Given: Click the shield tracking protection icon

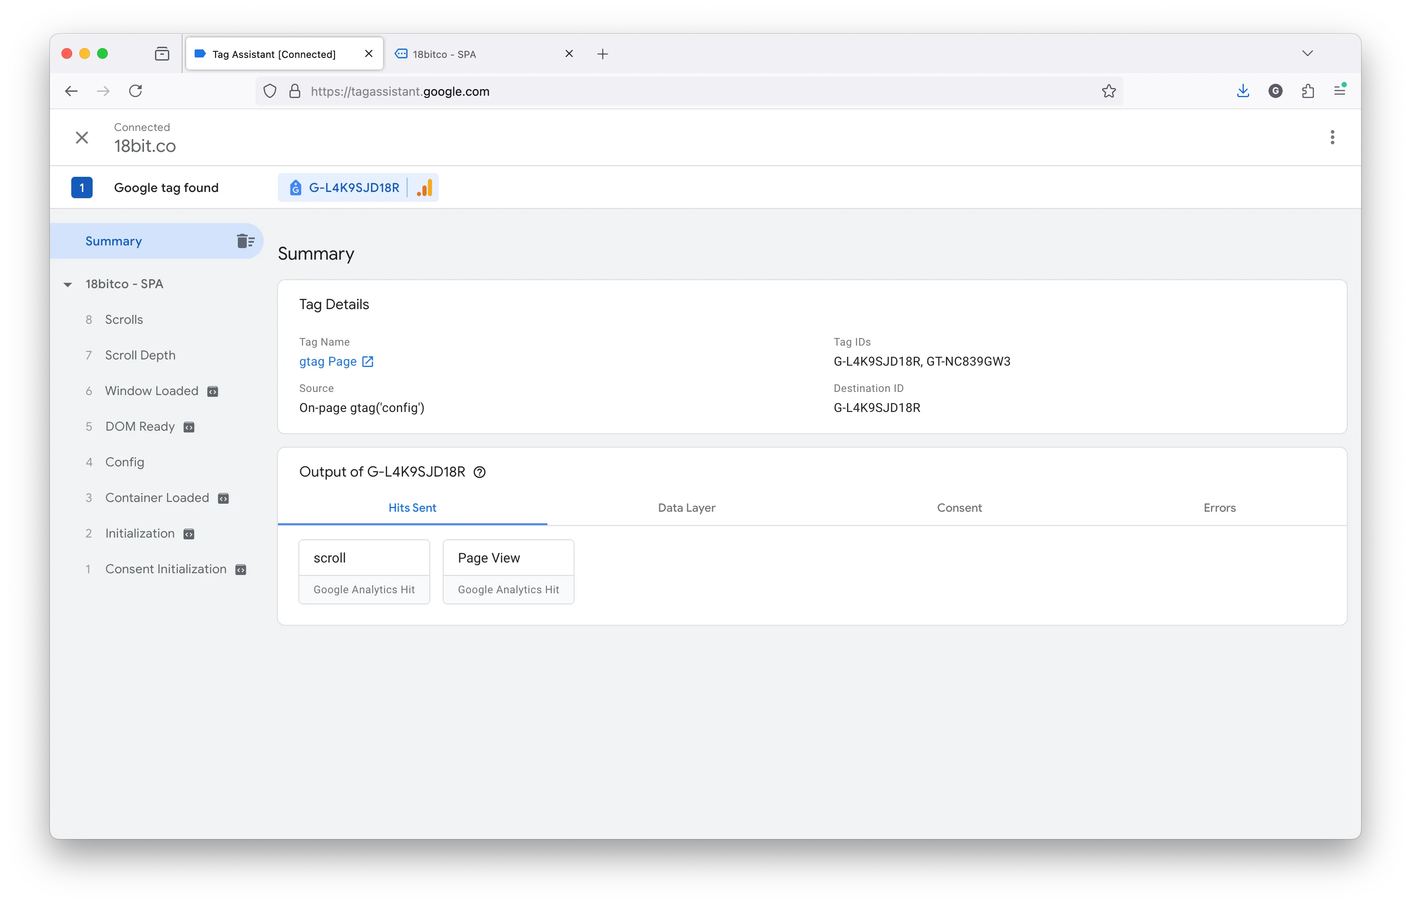Looking at the screenshot, I should 270,91.
